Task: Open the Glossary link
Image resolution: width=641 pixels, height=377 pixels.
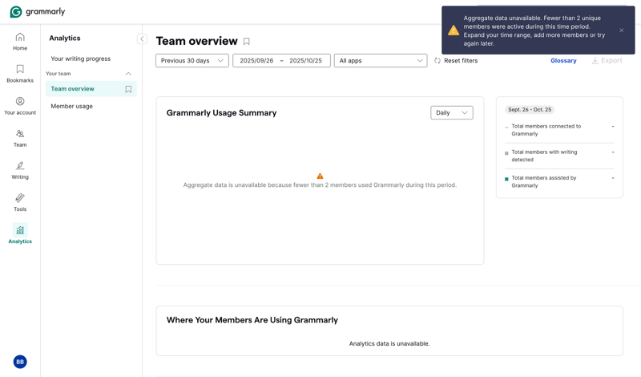Action: 563,61
